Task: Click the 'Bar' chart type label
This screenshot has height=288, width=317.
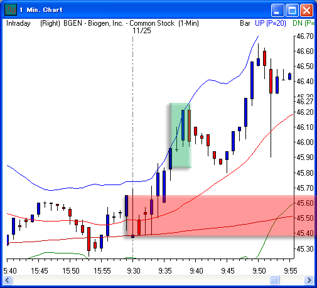Action: pyautogui.click(x=245, y=23)
